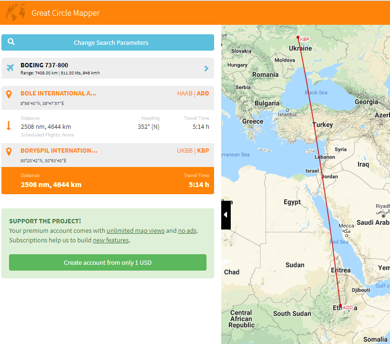Open the HAAB ICAO code link
The image size is (390, 344).
point(185,94)
